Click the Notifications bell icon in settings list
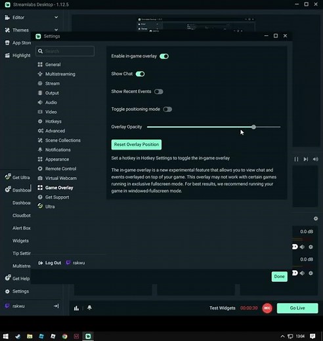 (40, 150)
